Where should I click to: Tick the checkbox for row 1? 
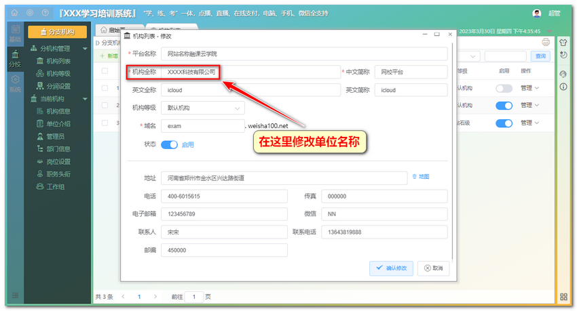click(105, 88)
